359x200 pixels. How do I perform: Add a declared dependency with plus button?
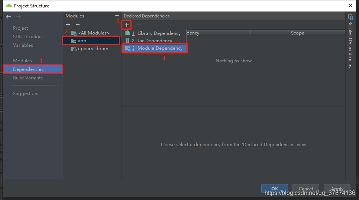tap(127, 25)
